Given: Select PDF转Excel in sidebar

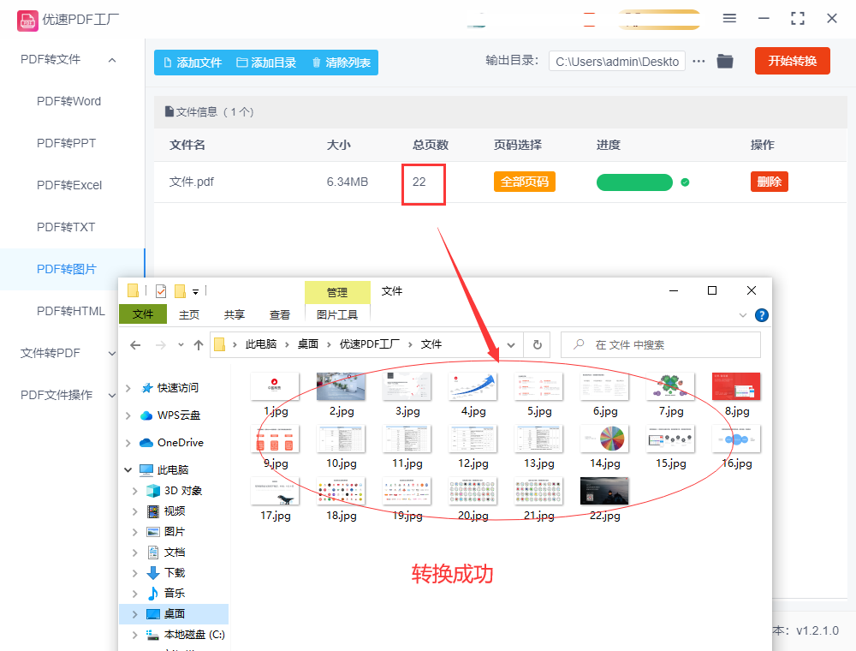Looking at the screenshot, I should pyautogui.click(x=69, y=186).
